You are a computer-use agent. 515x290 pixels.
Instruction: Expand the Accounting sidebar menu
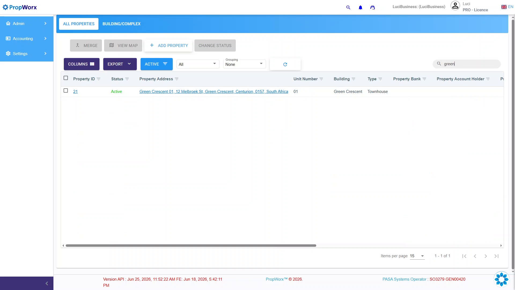[x=27, y=39]
